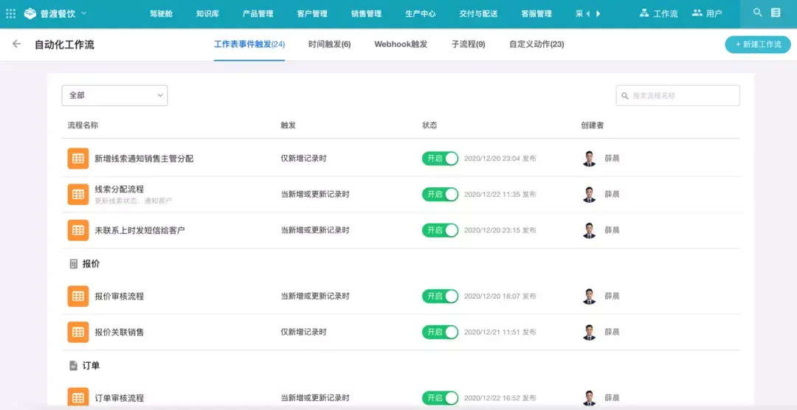
Task: Click the 2020/12/22 11:35 发布 timestamp
Action: 500,194
